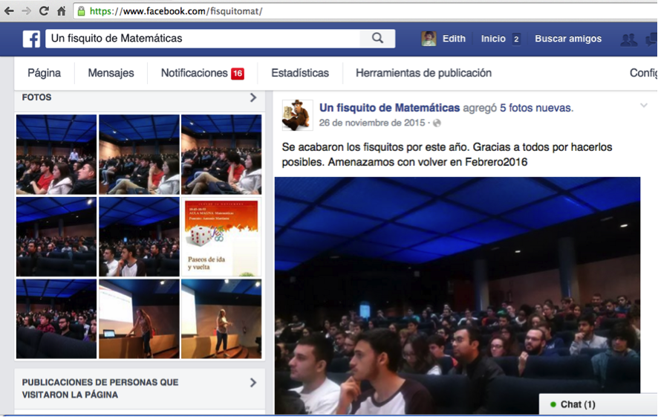This screenshot has height=417, width=658.
Task: Click the browser back arrow
Action: click(9, 11)
